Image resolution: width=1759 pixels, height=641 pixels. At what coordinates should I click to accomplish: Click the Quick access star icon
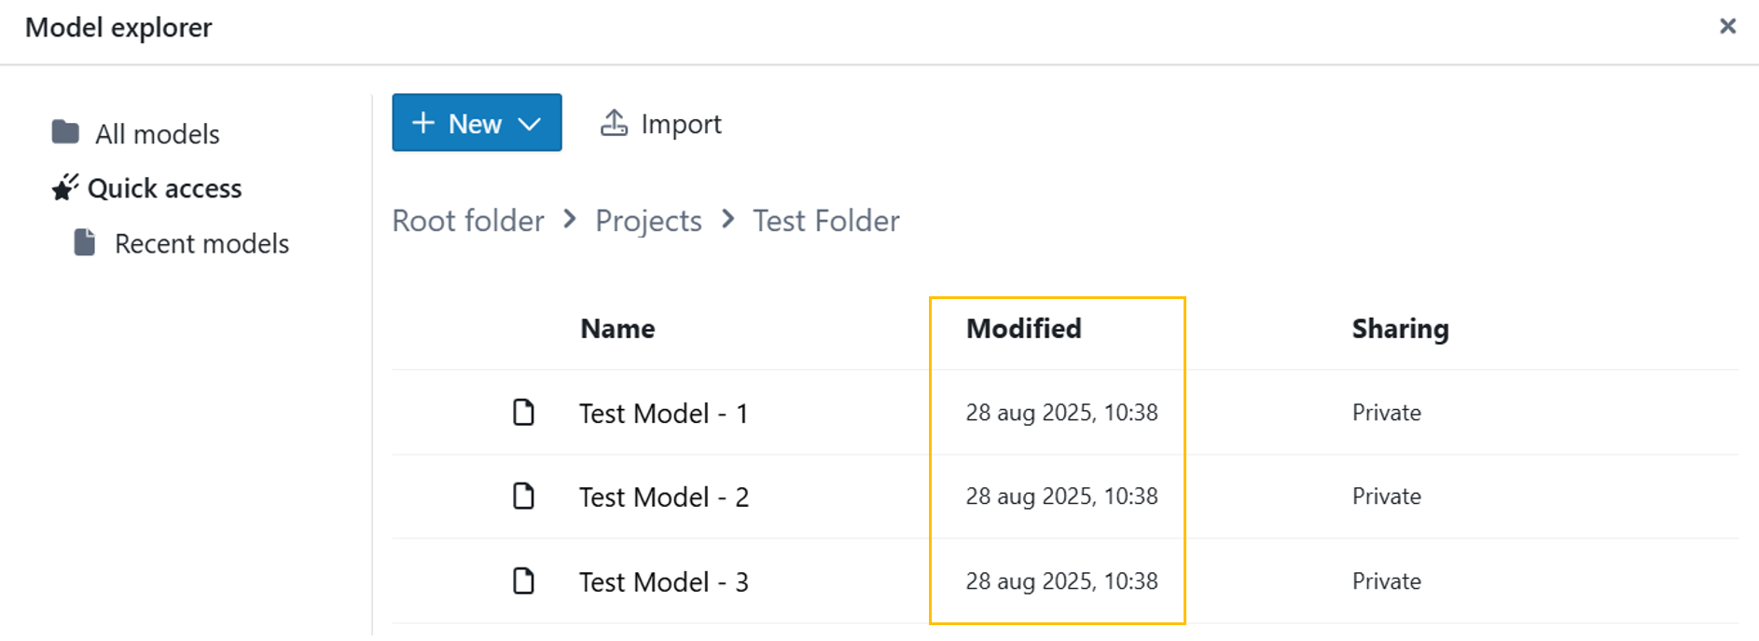(x=64, y=187)
